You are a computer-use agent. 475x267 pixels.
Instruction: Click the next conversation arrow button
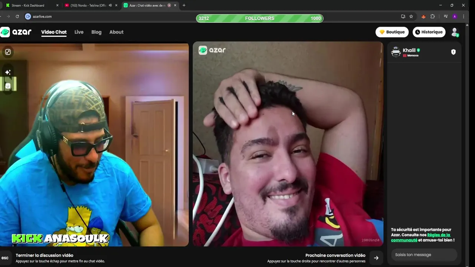[x=376, y=258]
